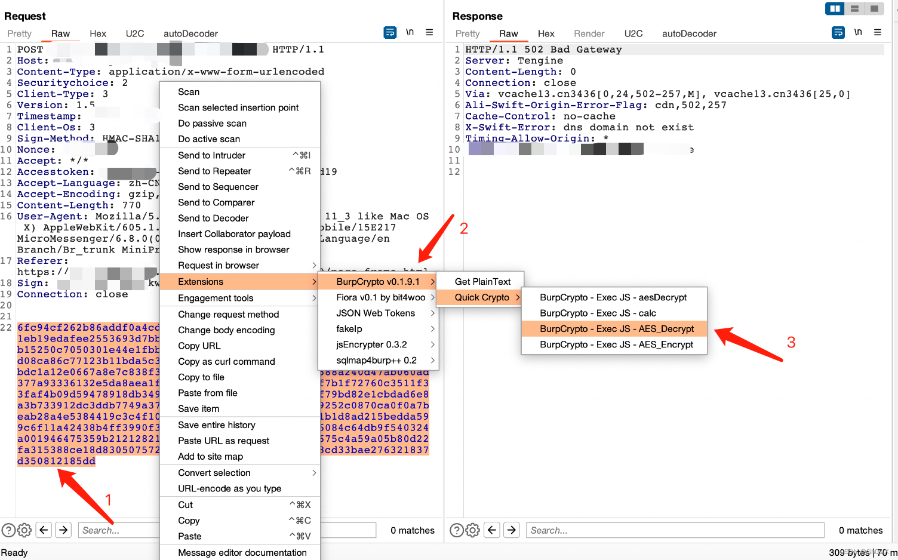Viewport: 898px width, 560px height.
Task: Send request to Repeater
Action: pos(240,171)
